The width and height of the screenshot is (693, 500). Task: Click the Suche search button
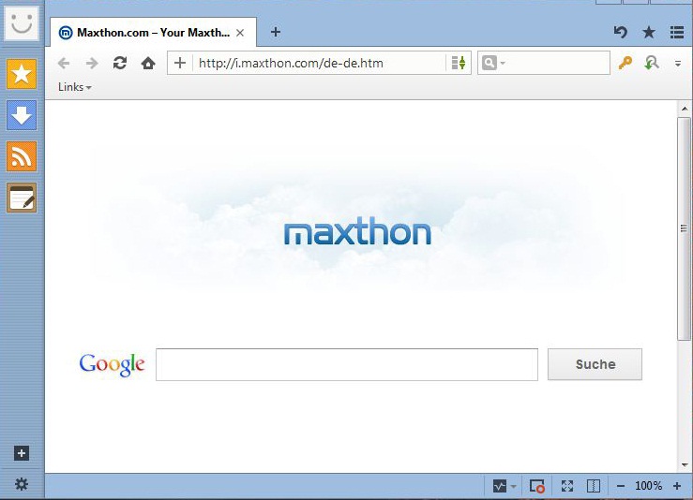point(595,364)
